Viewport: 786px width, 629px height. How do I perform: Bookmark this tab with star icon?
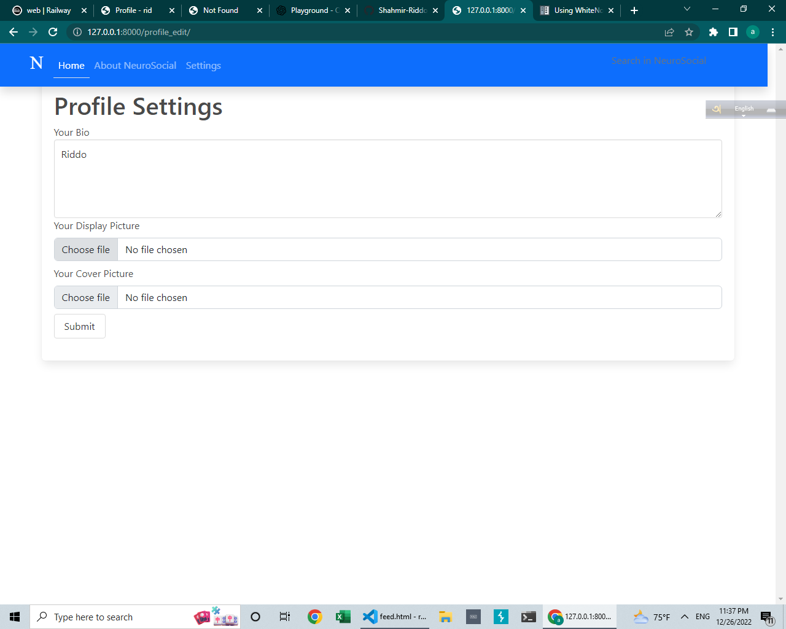pos(689,32)
